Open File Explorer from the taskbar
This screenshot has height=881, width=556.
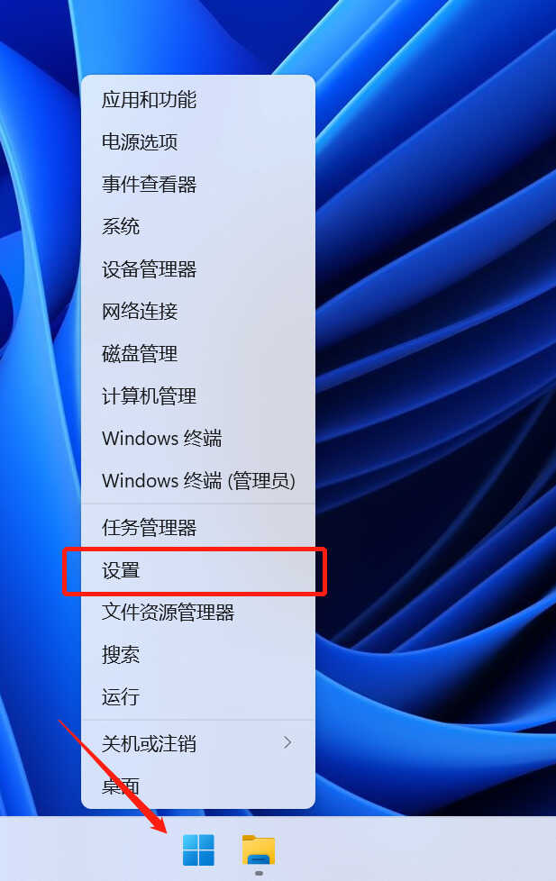pyautogui.click(x=259, y=849)
